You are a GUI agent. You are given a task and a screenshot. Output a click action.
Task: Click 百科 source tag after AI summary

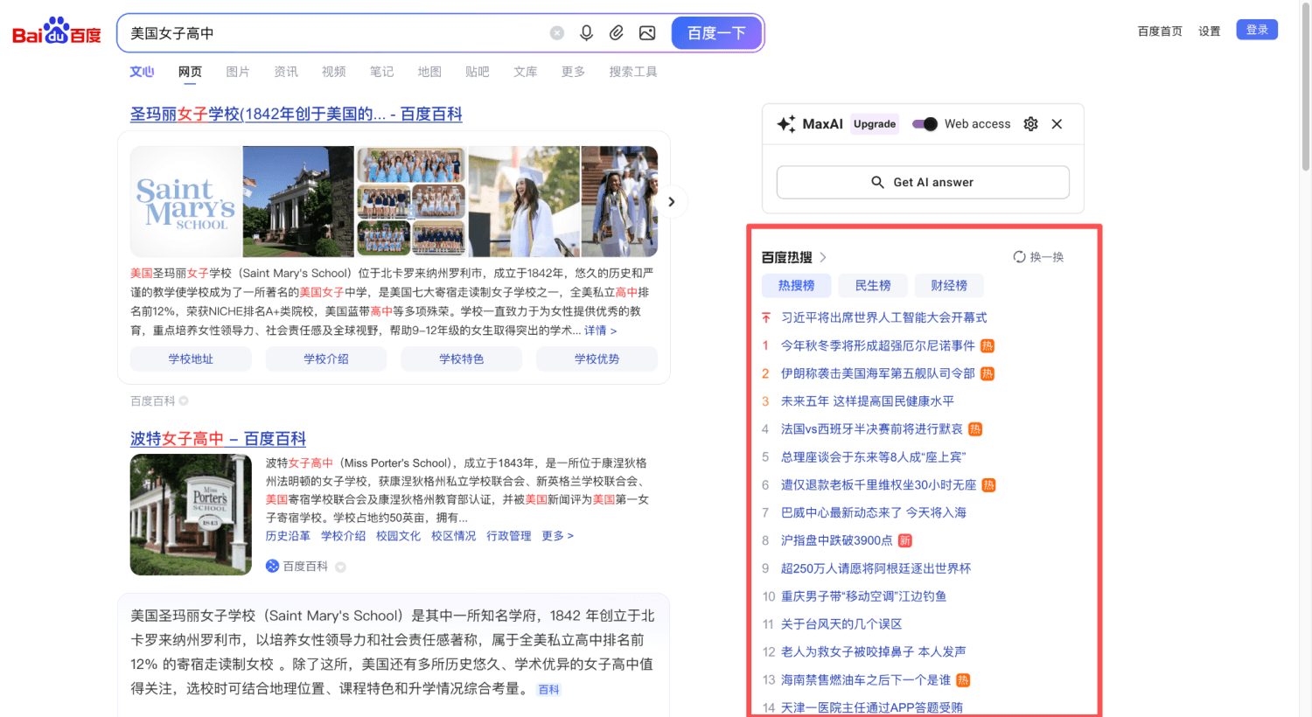(x=548, y=690)
